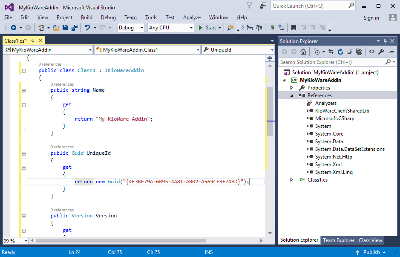This screenshot has height=257, width=400.
Task: Refresh the Solution Explorer
Action: 340,52
